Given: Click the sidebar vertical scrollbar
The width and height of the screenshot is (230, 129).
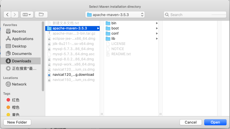Looking at the screenshot, I should [43, 56].
